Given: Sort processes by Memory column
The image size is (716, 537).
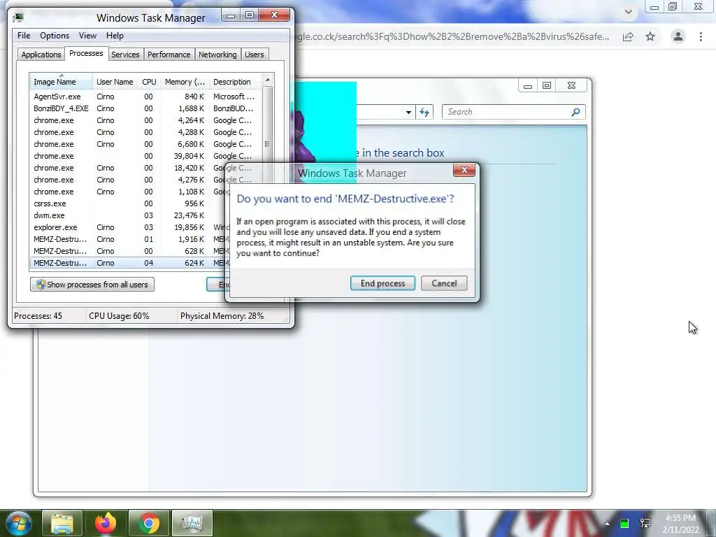Looking at the screenshot, I should coord(185,82).
